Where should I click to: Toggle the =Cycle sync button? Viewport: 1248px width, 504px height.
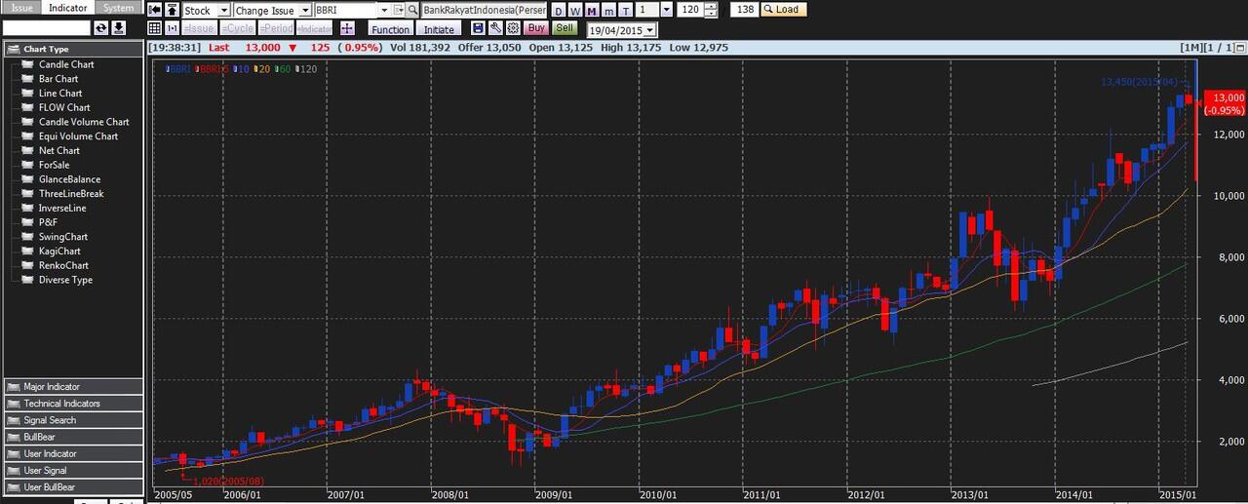[x=238, y=28]
